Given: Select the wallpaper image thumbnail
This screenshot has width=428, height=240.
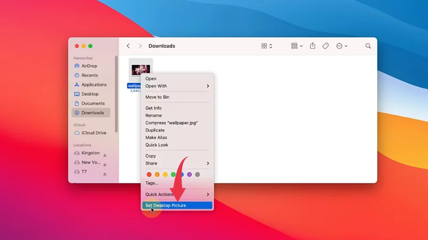Looking at the screenshot, I should tap(141, 70).
